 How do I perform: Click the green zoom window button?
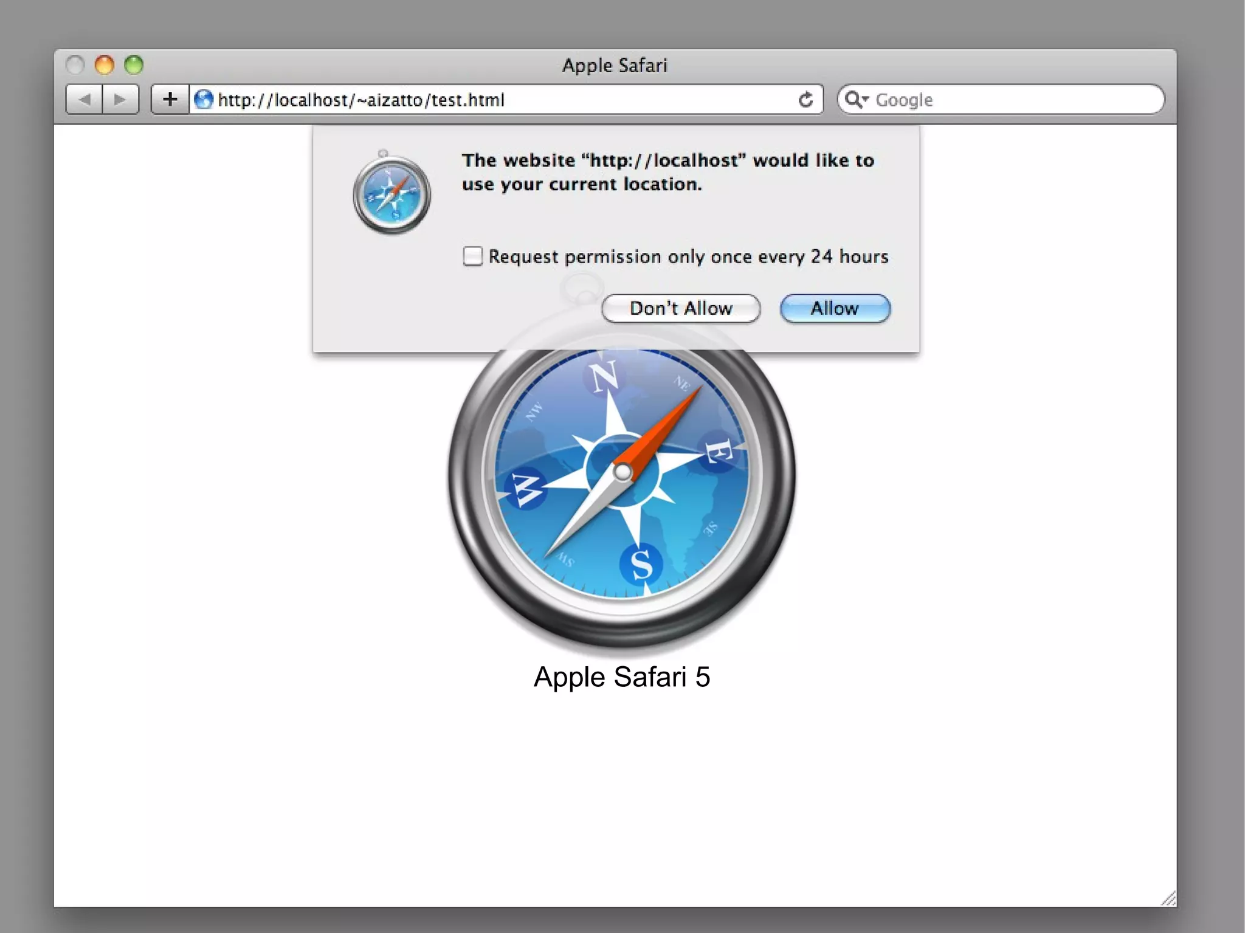coord(134,64)
